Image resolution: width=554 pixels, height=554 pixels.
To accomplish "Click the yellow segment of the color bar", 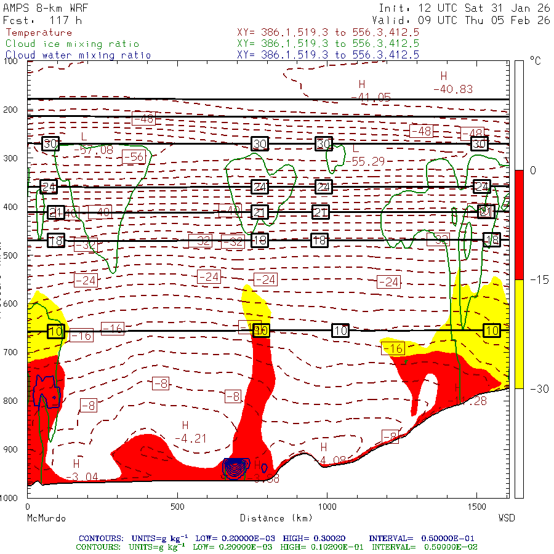I will tap(519, 334).
